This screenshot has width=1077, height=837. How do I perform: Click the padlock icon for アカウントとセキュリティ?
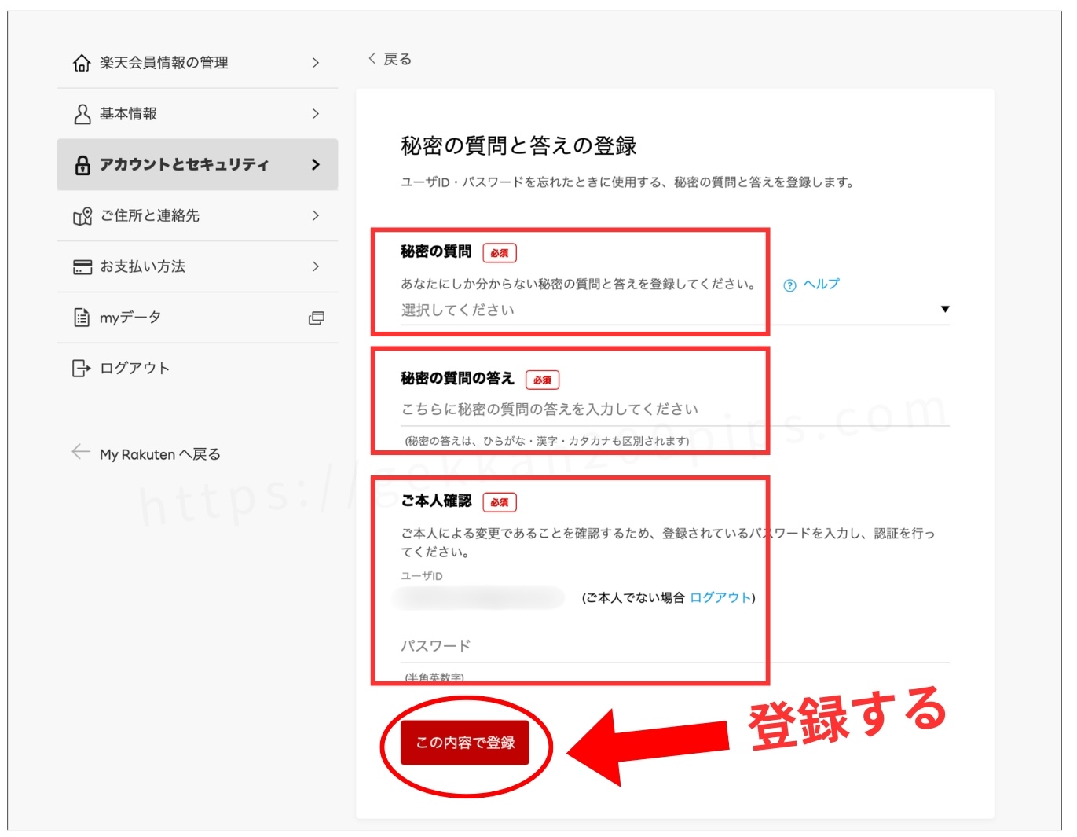click(82, 165)
